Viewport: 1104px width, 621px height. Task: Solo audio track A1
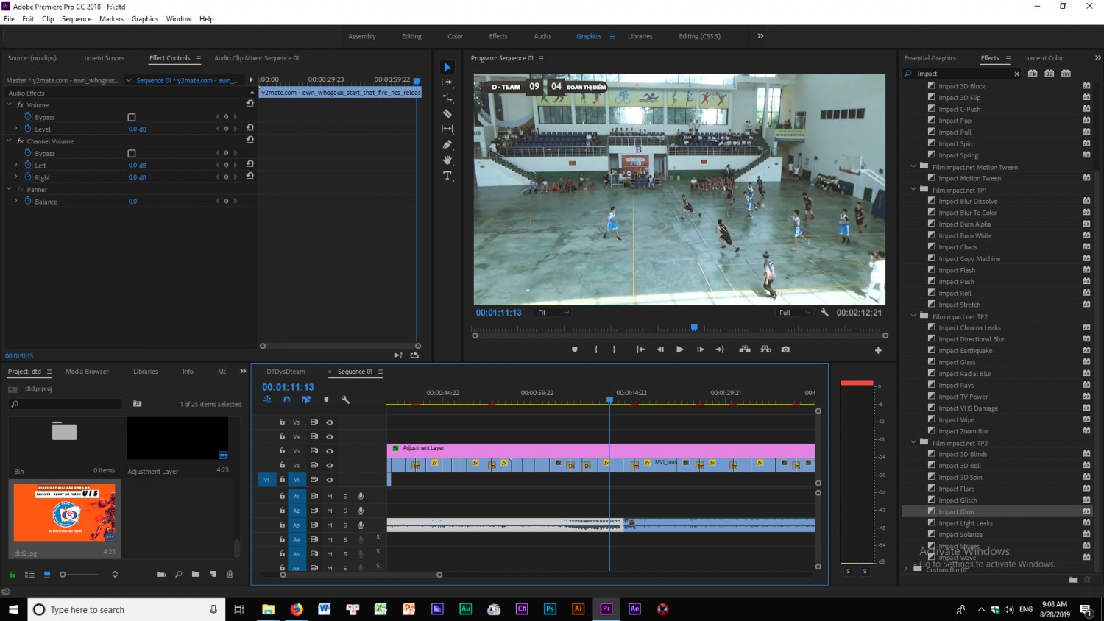click(x=345, y=497)
